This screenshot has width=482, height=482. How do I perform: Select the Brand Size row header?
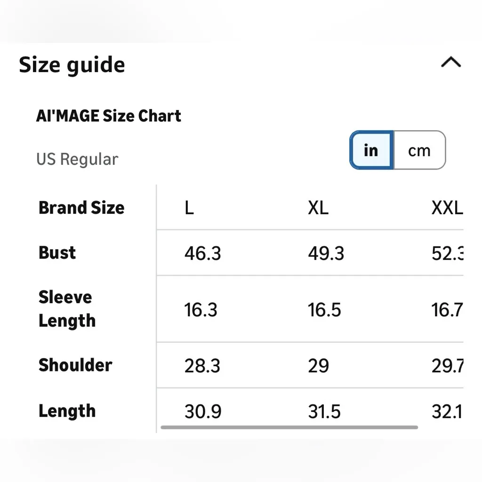click(81, 208)
